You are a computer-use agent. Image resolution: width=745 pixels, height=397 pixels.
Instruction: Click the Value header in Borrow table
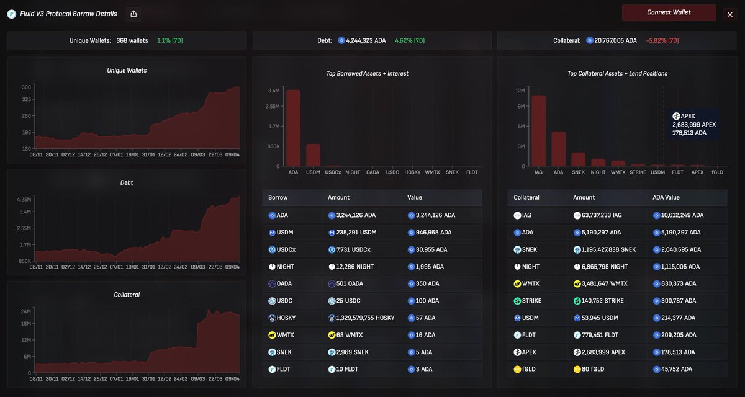414,197
